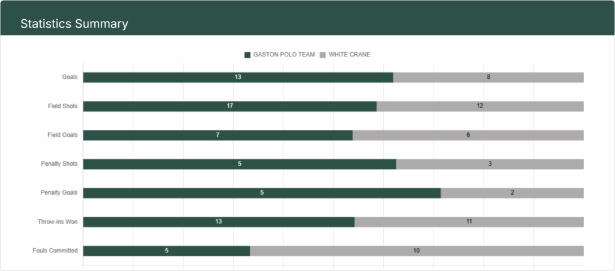Click the gray Field Shots bar showing 12
The width and height of the screenshot is (615, 271).
click(x=480, y=106)
